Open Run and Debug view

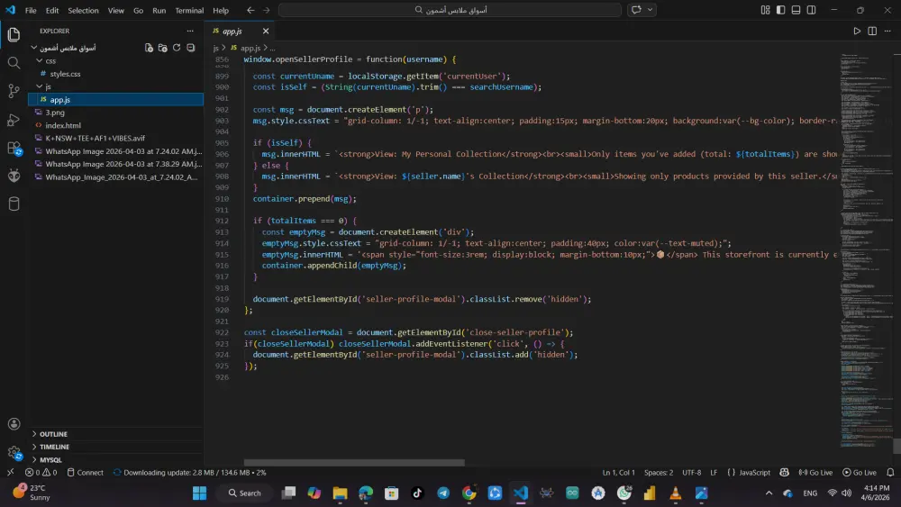(14, 120)
